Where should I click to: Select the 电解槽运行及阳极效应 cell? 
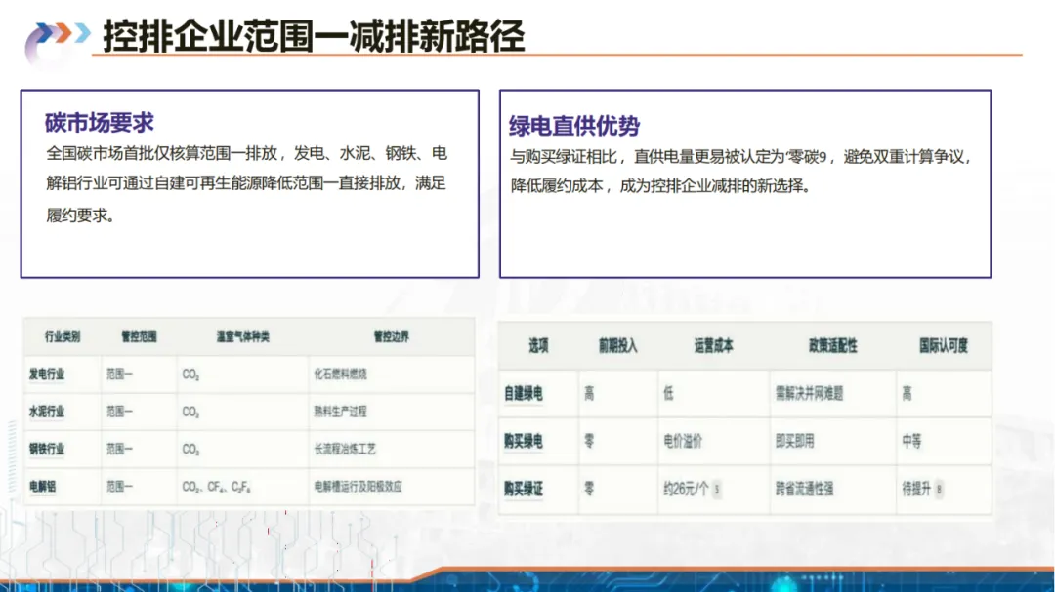[x=358, y=487]
